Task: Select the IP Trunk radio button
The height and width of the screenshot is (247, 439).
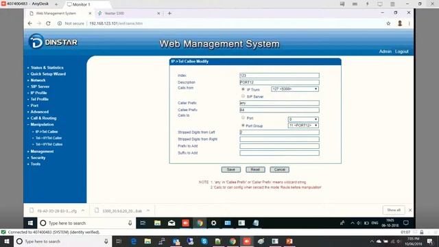Action: pyautogui.click(x=243, y=89)
